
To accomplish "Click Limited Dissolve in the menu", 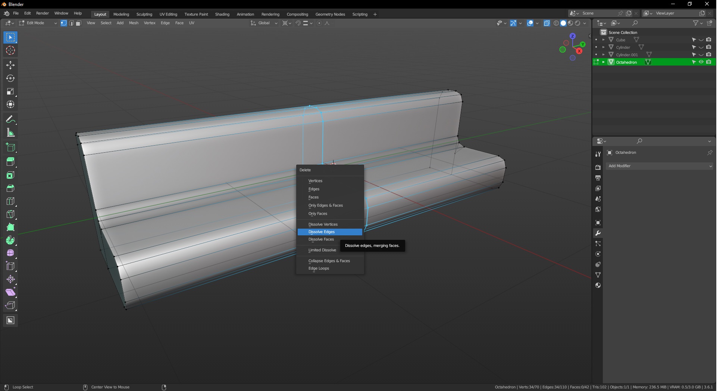I will (322, 250).
